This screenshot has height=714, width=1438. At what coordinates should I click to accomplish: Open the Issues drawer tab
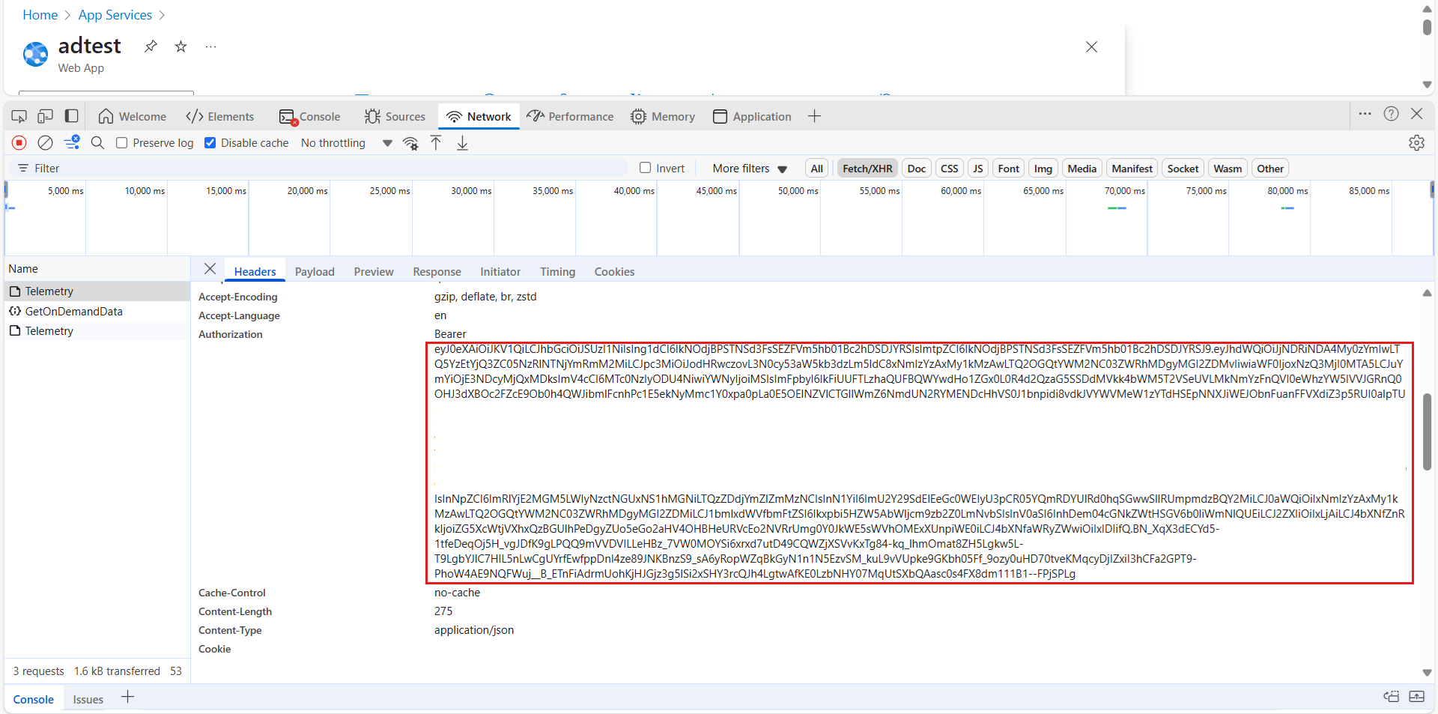pyautogui.click(x=88, y=699)
